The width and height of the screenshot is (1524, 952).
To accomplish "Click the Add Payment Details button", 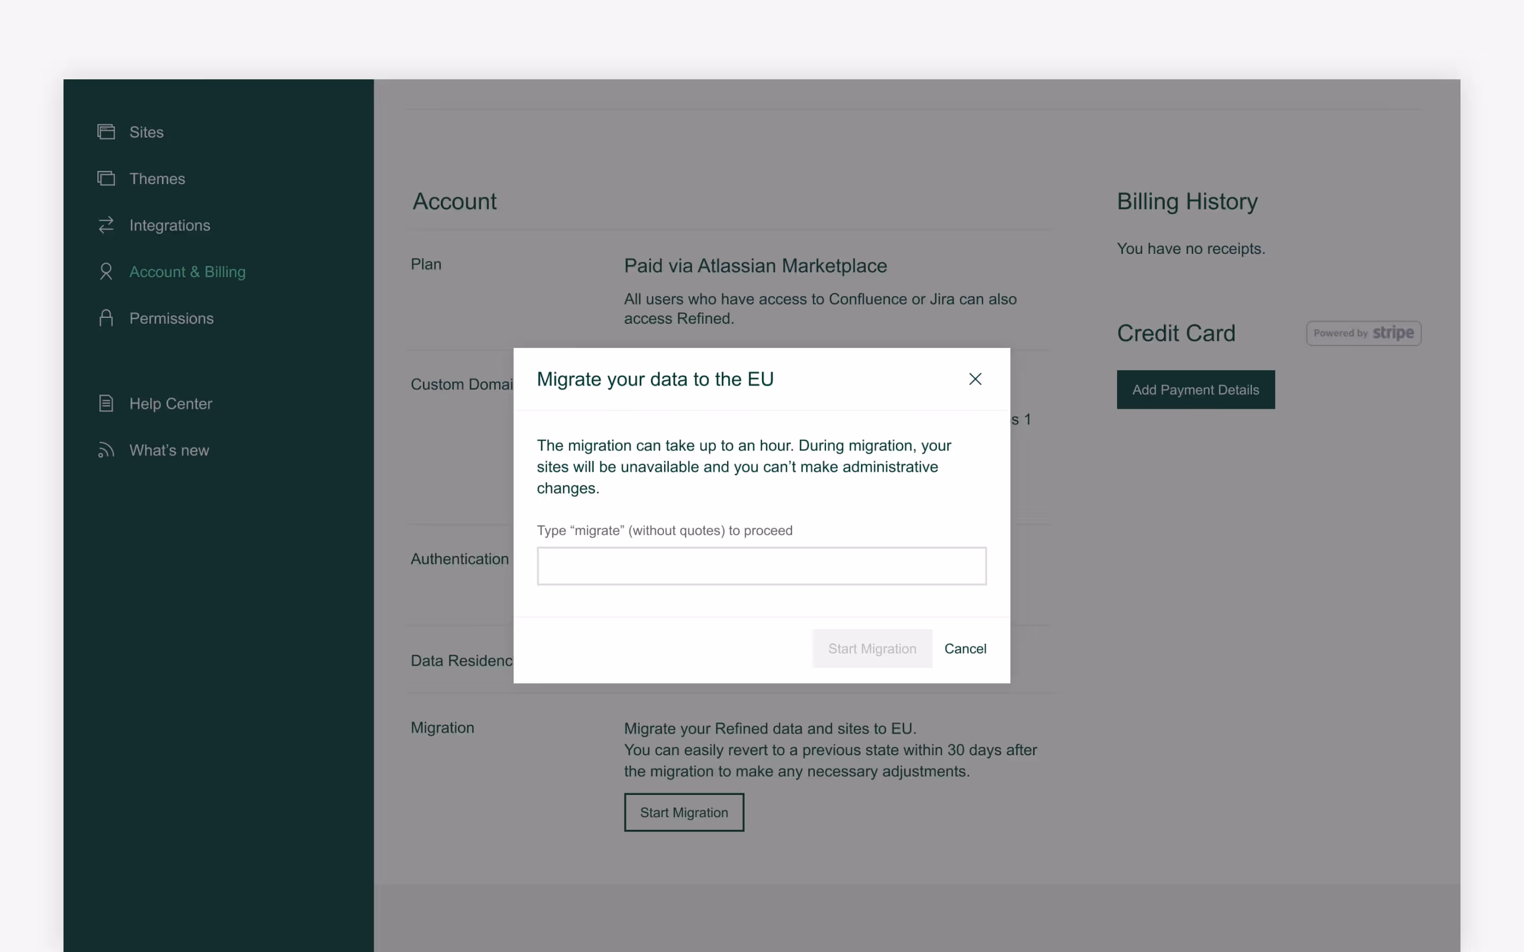I will (x=1195, y=390).
